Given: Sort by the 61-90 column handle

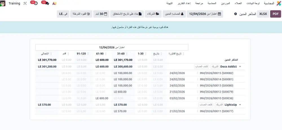Looking at the screenshot, I should click(105, 54).
